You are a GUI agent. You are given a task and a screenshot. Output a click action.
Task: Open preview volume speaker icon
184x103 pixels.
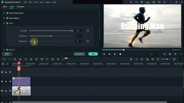(x=175, y=54)
